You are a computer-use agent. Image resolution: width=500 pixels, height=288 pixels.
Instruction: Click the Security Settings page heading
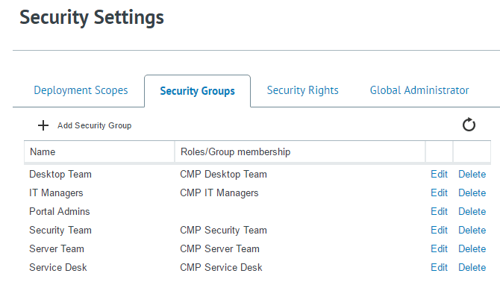[92, 18]
